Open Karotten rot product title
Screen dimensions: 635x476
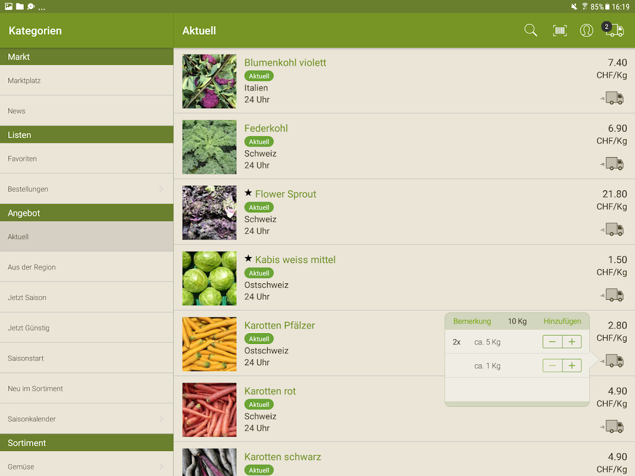tap(270, 391)
